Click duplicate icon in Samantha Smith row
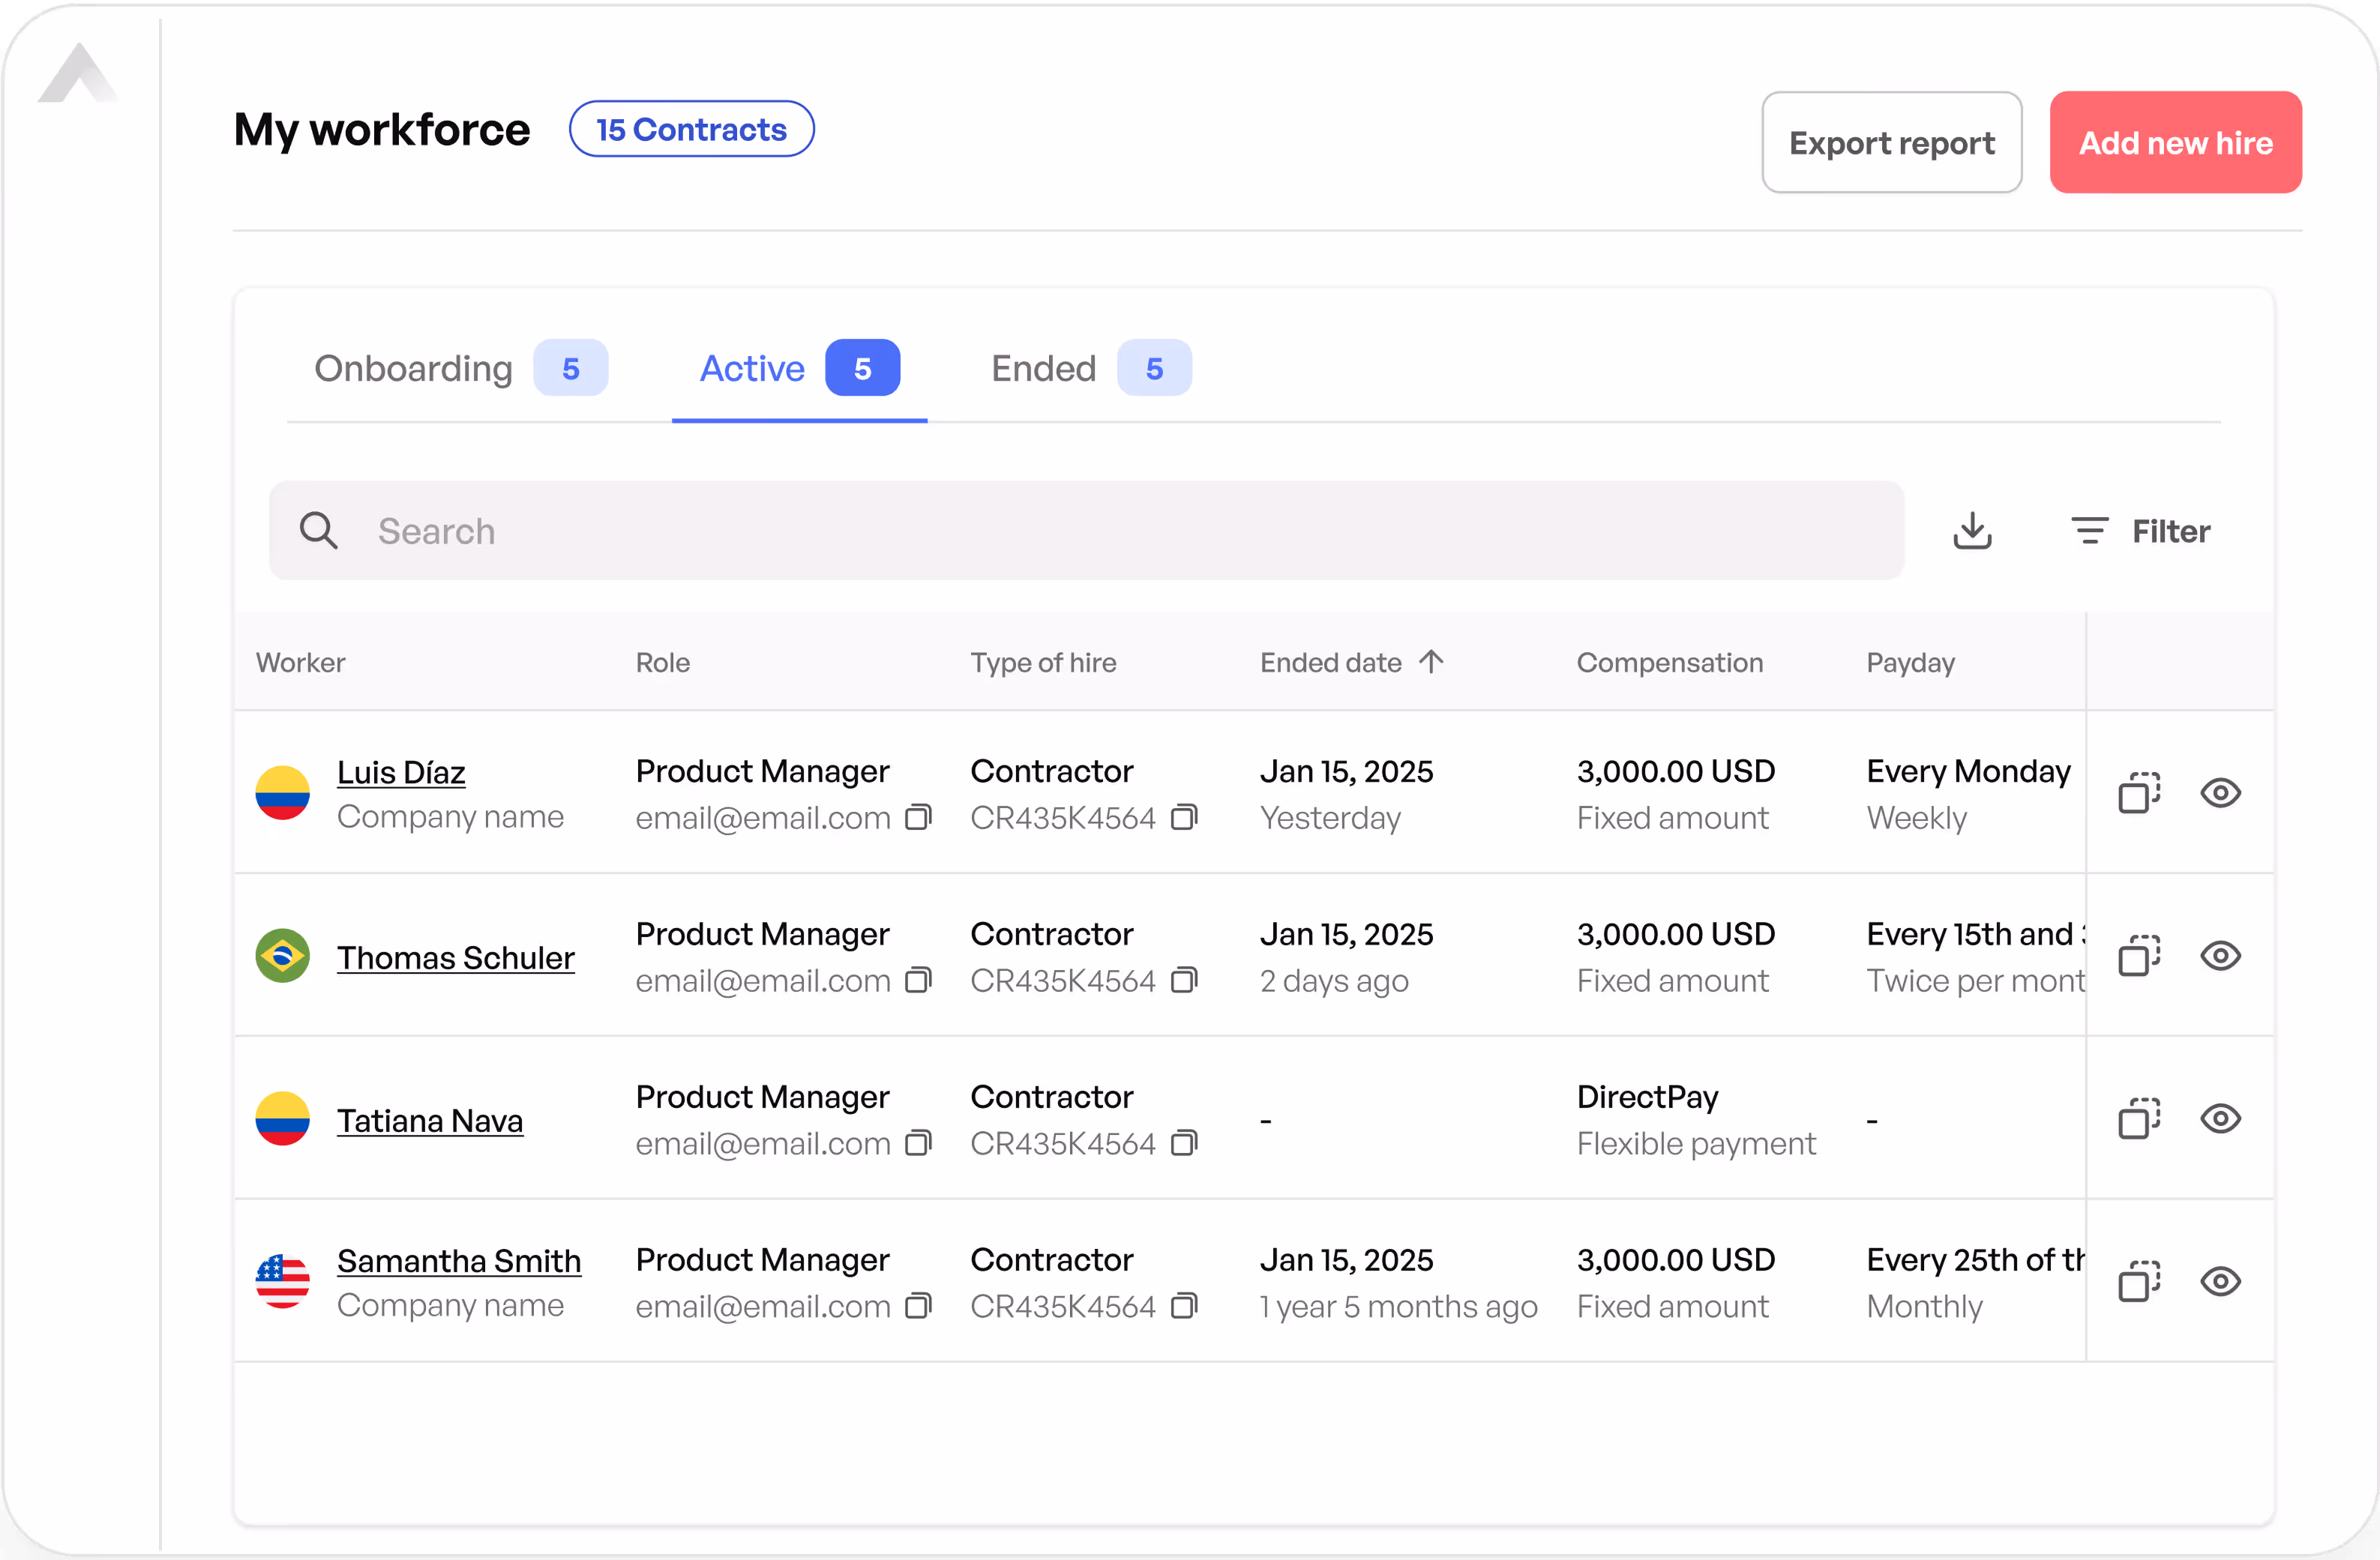Screen dimensions: 2380x1560 [2139, 1282]
